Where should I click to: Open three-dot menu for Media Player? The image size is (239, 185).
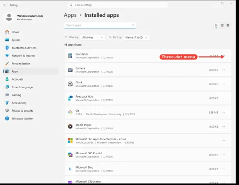(224, 126)
